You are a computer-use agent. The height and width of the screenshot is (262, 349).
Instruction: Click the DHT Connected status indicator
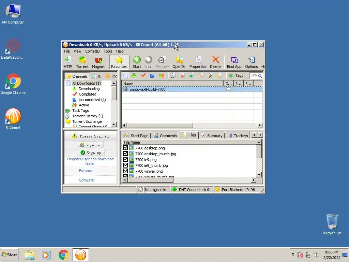[192, 190]
